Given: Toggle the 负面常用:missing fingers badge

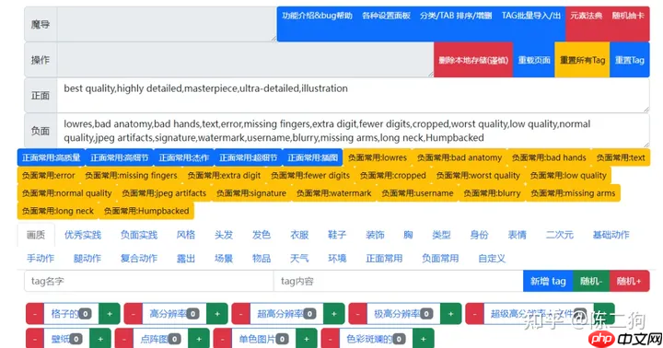Looking at the screenshot, I should [x=131, y=176].
